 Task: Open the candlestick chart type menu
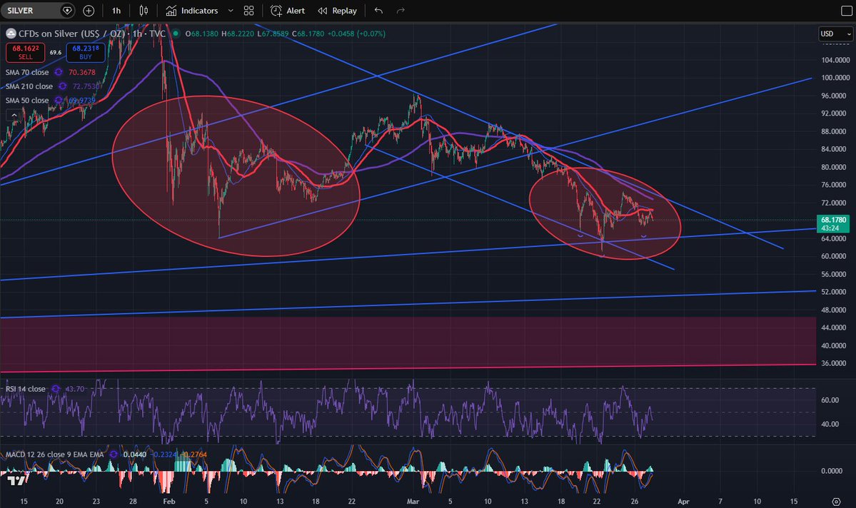[x=143, y=11]
